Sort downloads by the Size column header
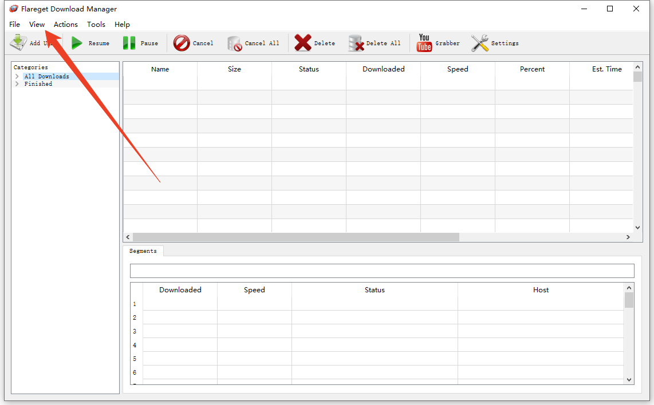The height and width of the screenshot is (405, 654). point(234,69)
